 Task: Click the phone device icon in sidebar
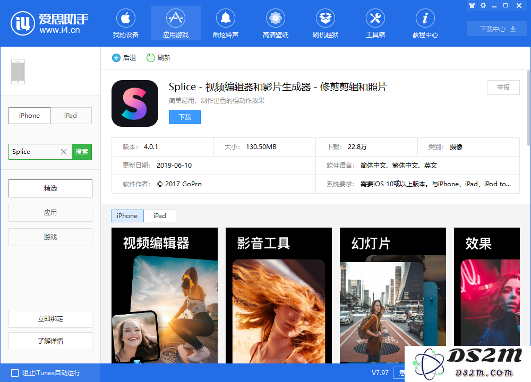[18, 72]
